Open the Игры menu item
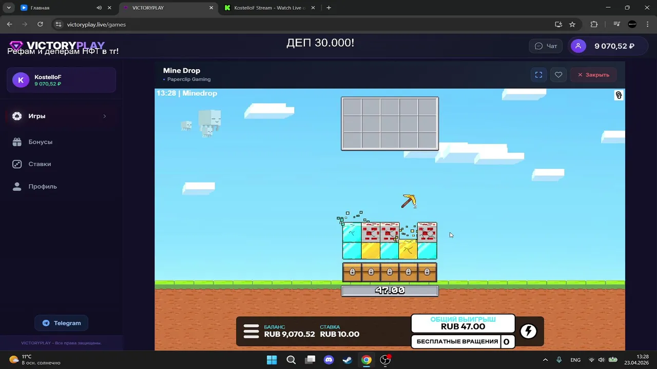Viewport: 657px width, 369px height. [61, 116]
